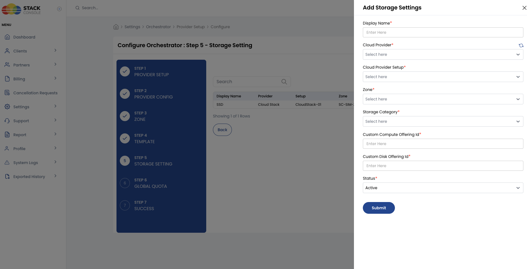
Task: Click the Step 7 number circle
Action: (125, 205)
